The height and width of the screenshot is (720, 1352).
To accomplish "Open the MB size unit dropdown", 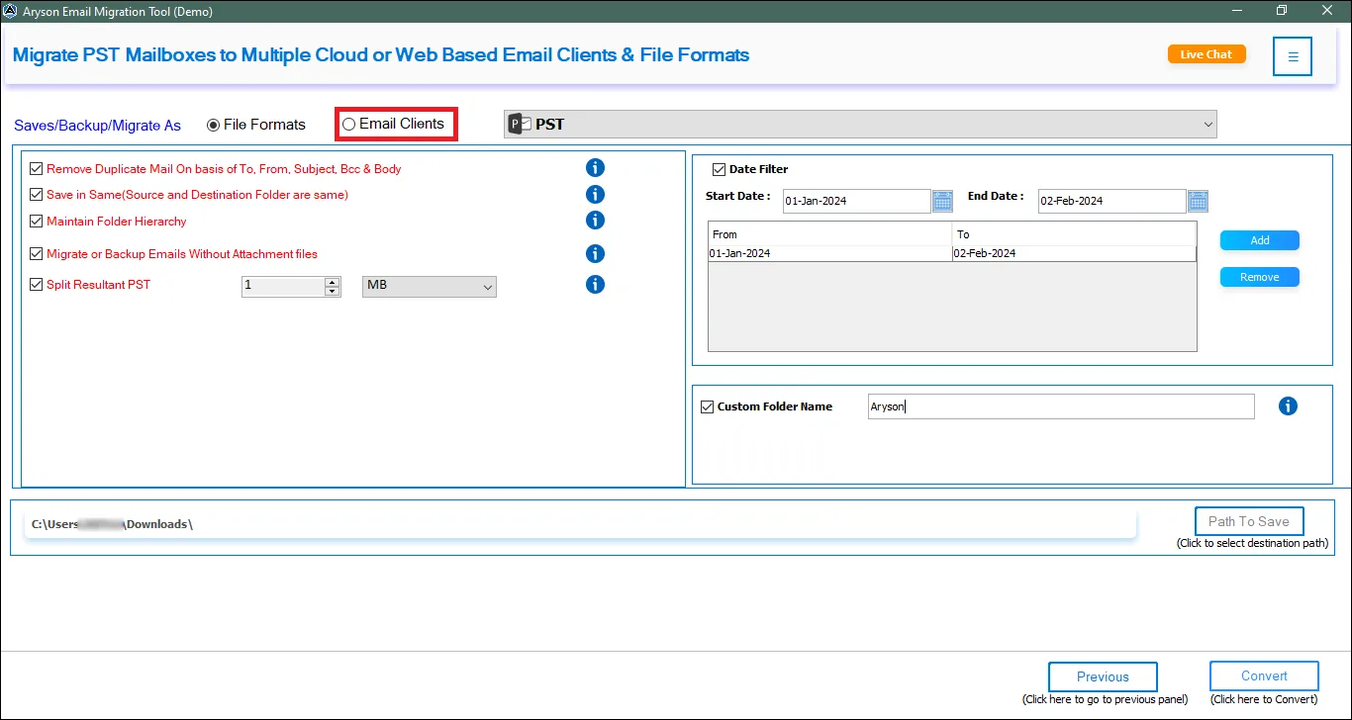I will pos(430,286).
